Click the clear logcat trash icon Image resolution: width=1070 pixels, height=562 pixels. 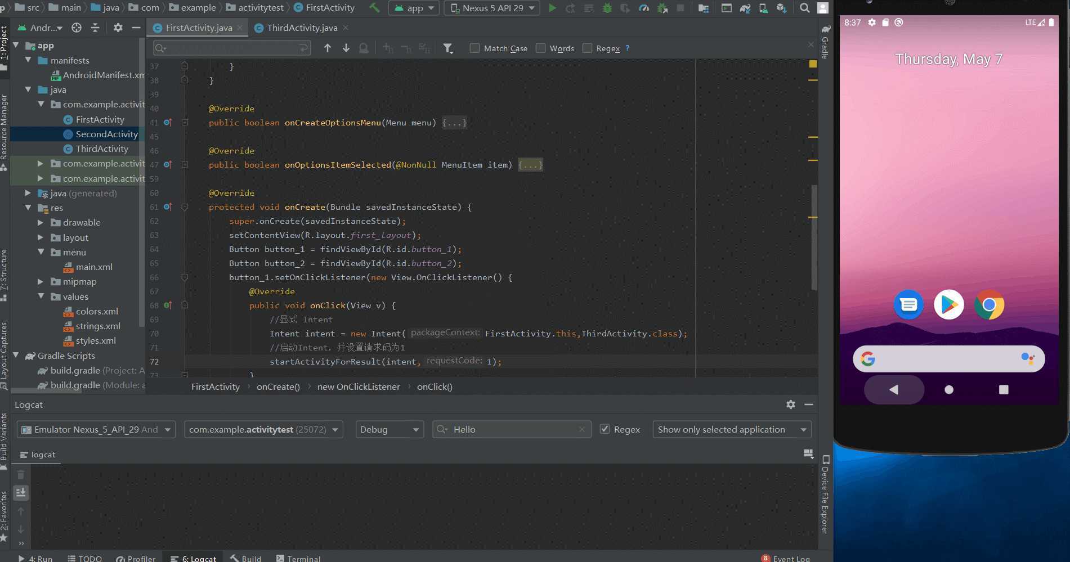point(21,475)
